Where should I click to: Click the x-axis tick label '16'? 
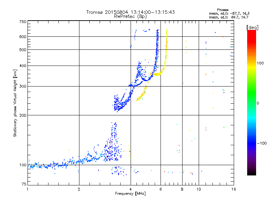[234, 189]
